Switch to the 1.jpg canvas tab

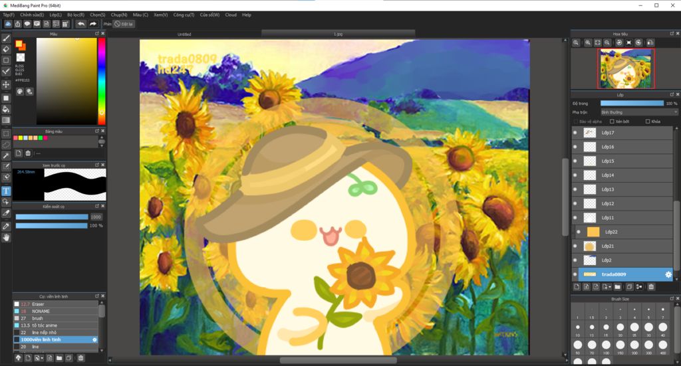coord(338,34)
